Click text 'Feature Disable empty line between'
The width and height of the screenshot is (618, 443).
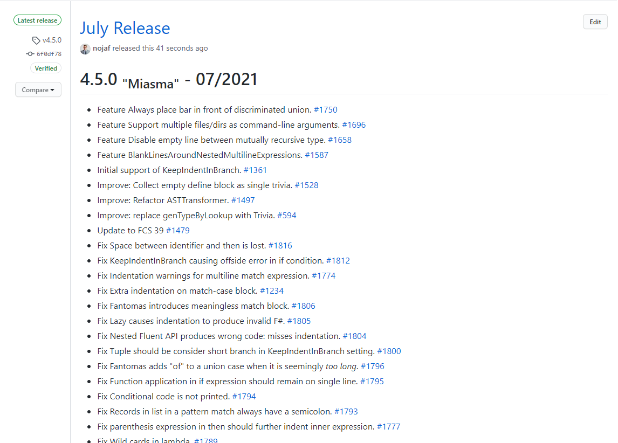166,140
